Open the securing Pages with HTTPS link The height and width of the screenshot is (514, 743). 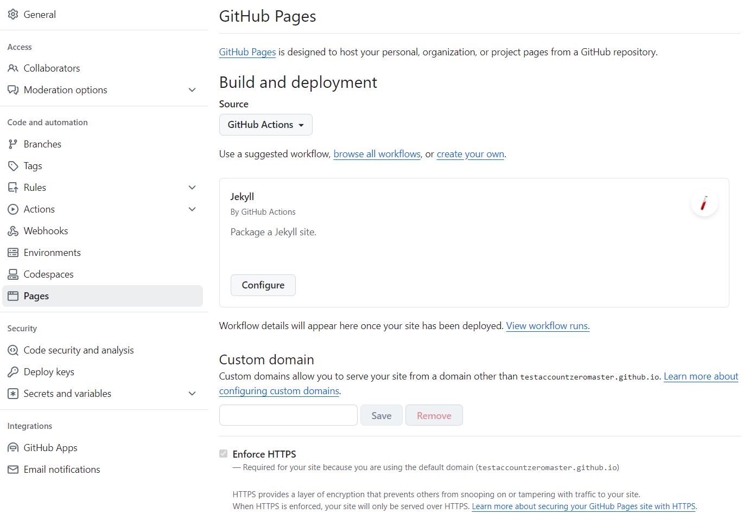coord(584,506)
